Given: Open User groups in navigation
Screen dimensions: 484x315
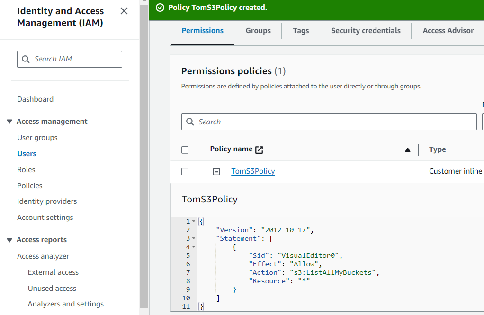Looking at the screenshot, I should [x=37, y=138].
